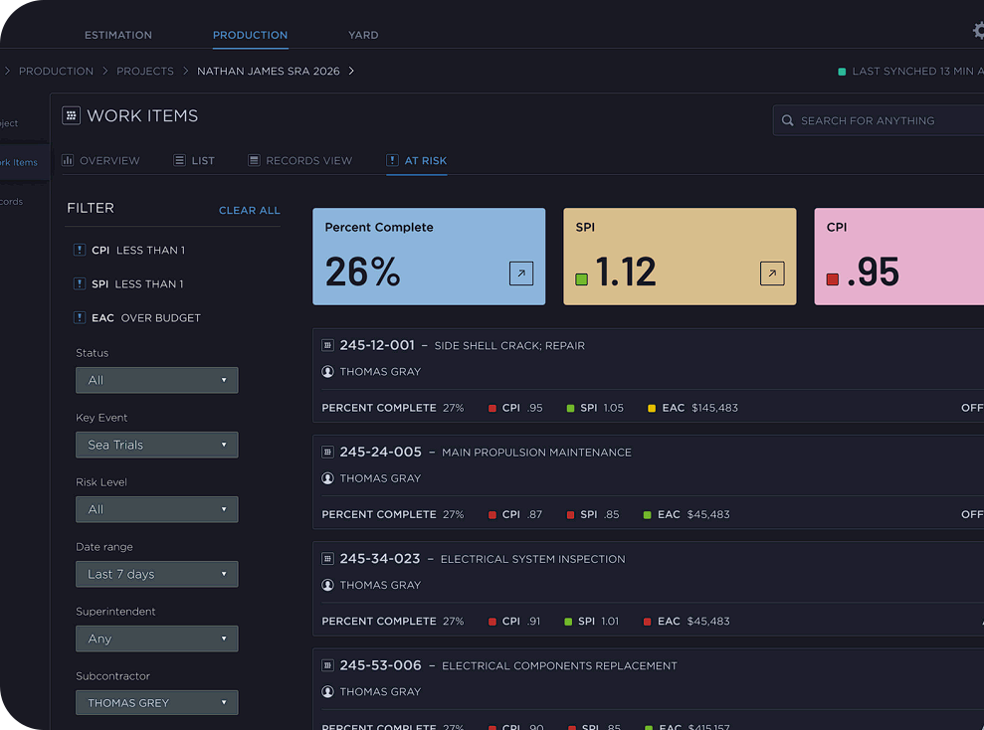Expand the Date range dropdown
Screen dimensions: 984x730
click(x=156, y=574)
